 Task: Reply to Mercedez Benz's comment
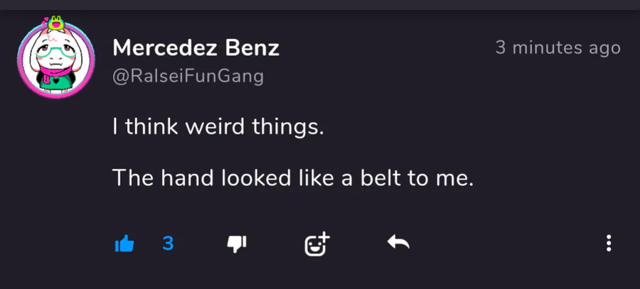pyautogui.click(x=398, y=243)
